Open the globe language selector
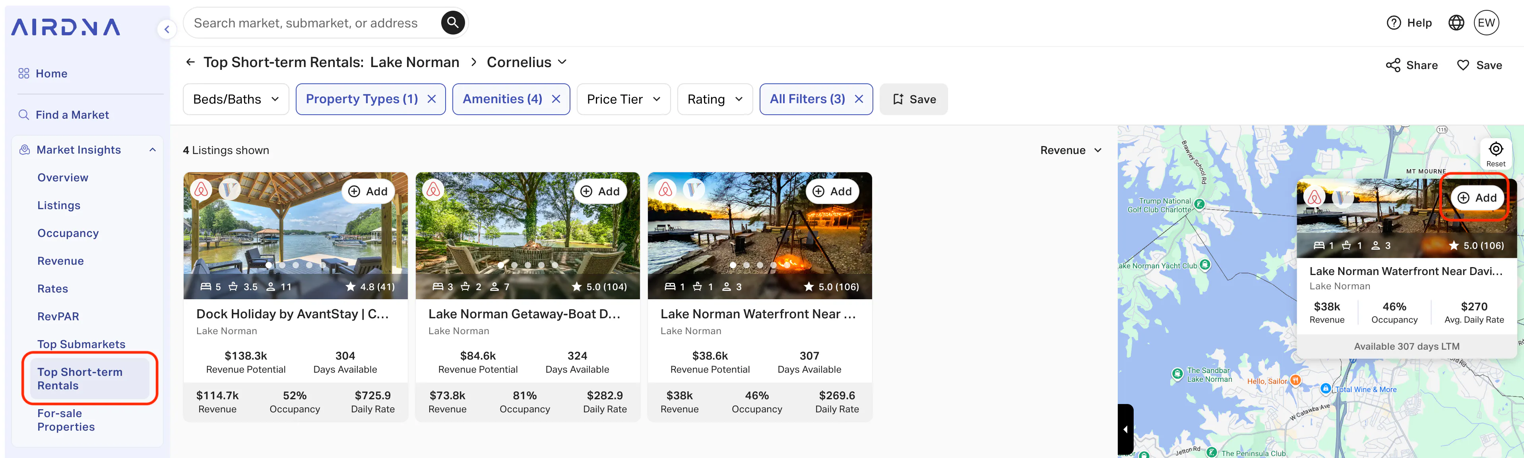The height and width of the screenshot is (458, 1524). [x=1456, y=23]
